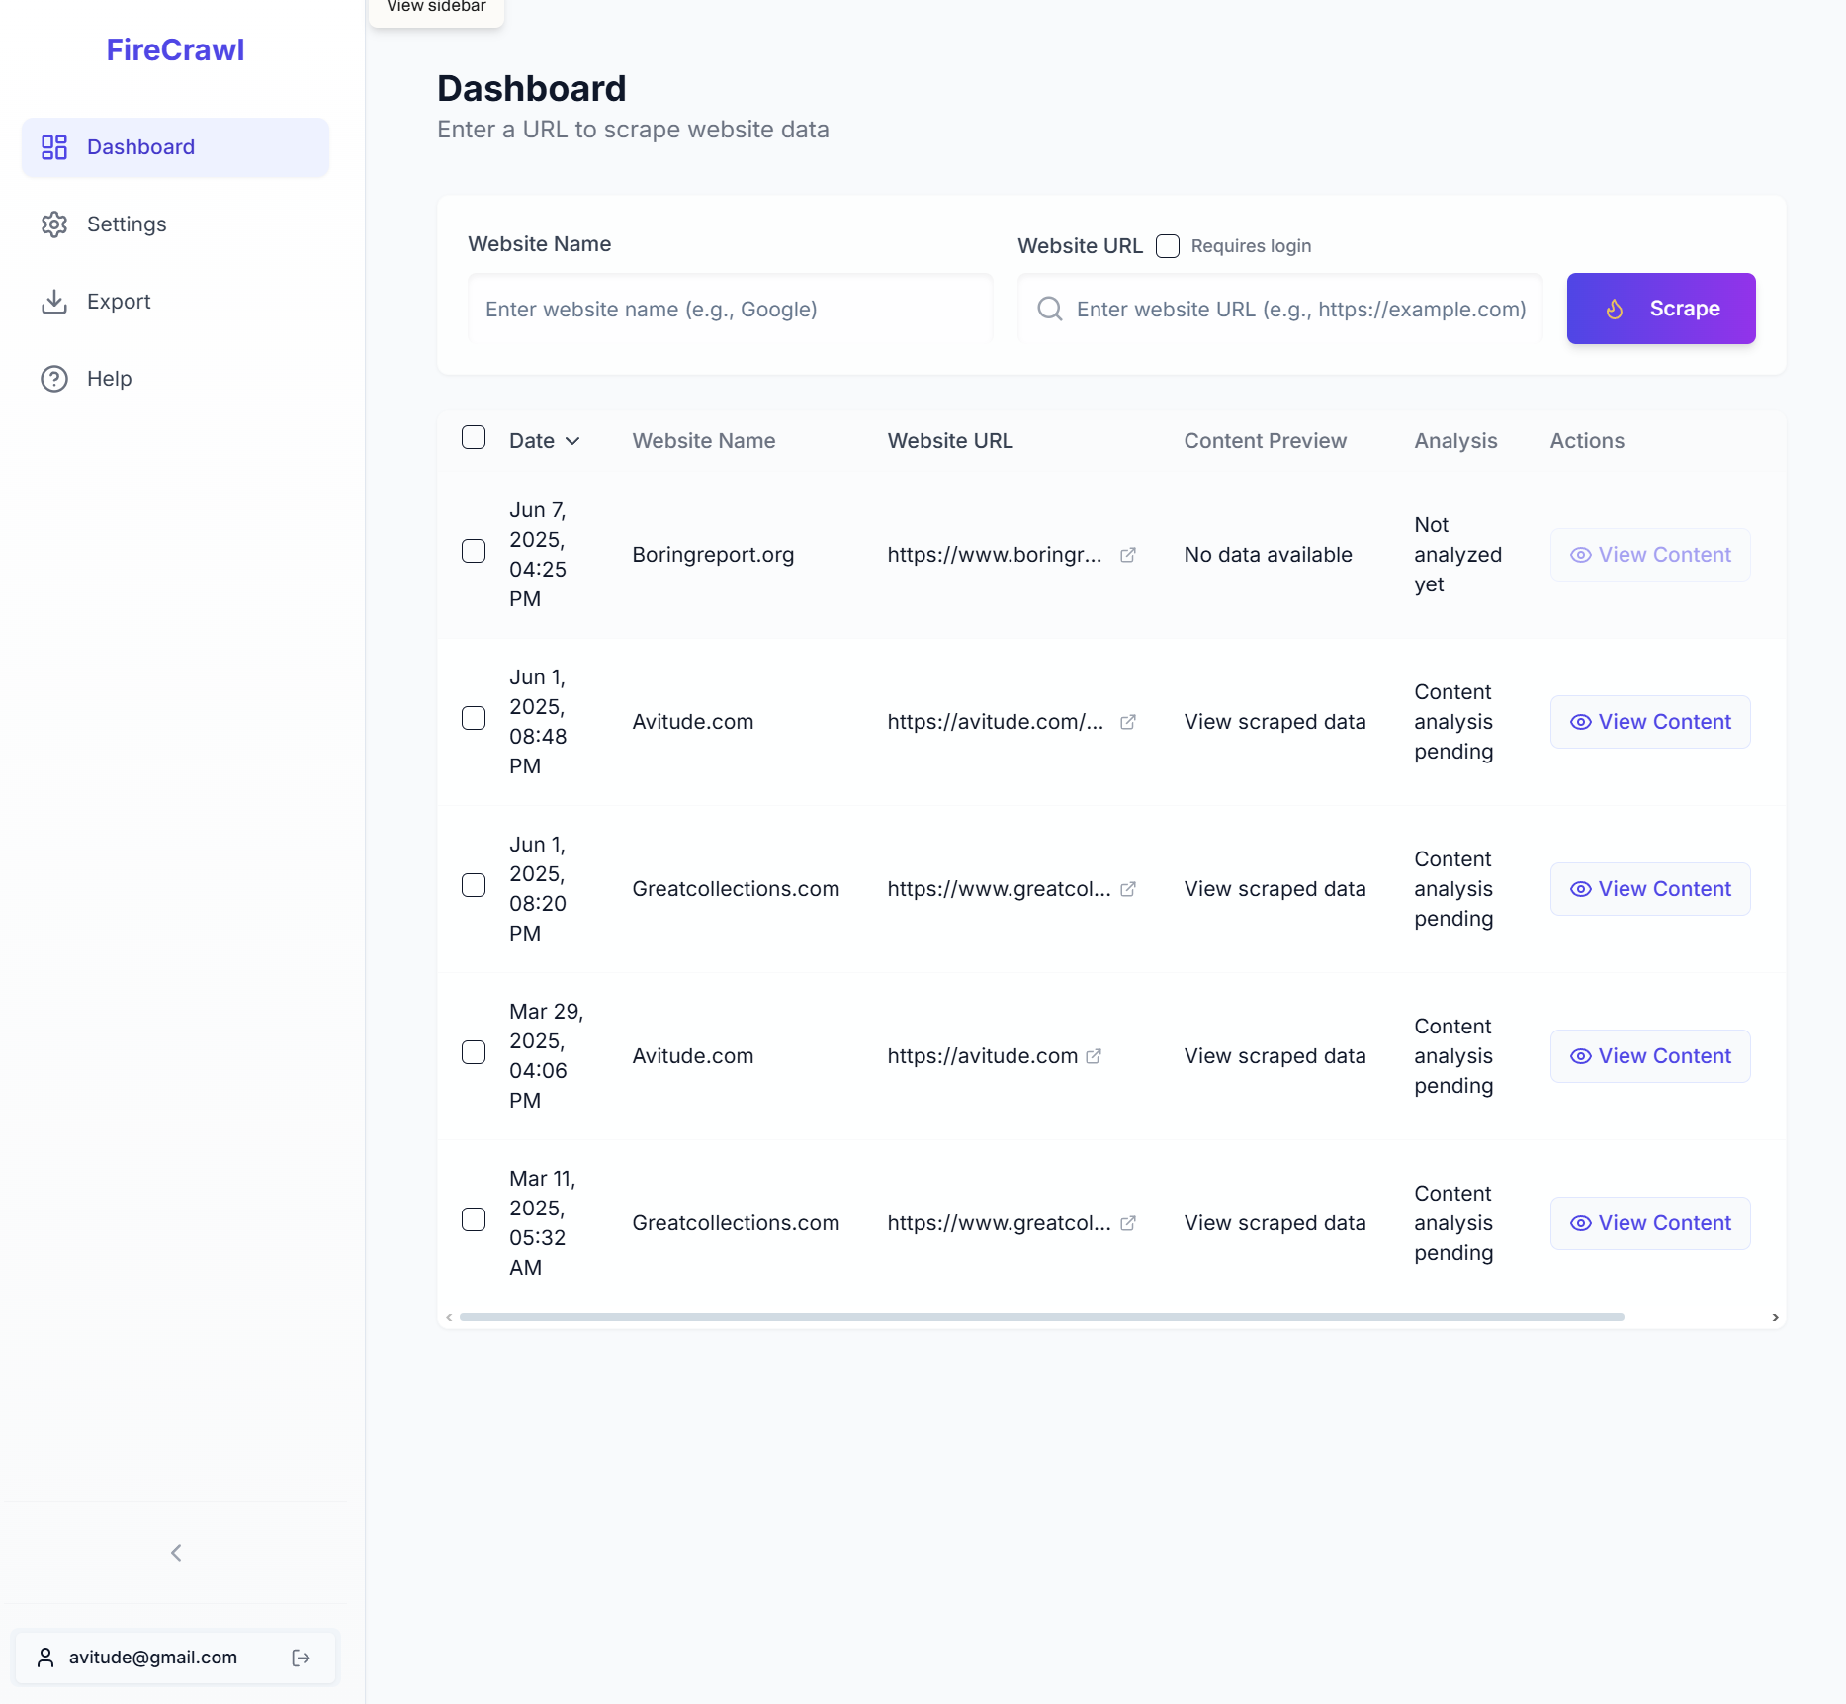Viewport: 1846px width, 1704px height.
Task: Open external link icon in Mar 11 Greatcollections row
Action: pos(1127,1223)
